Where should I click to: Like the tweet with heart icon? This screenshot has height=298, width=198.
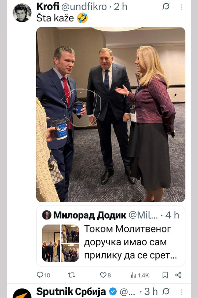point(105,275)
